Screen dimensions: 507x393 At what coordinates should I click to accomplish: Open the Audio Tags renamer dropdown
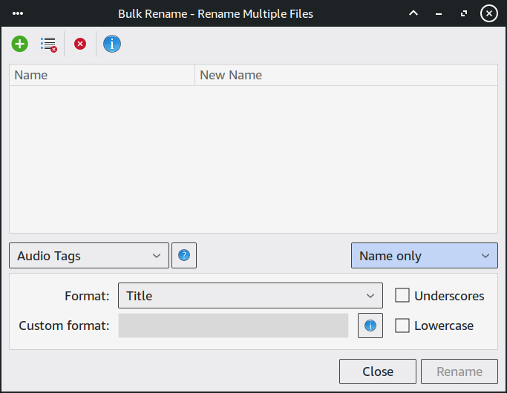(89, 256)
